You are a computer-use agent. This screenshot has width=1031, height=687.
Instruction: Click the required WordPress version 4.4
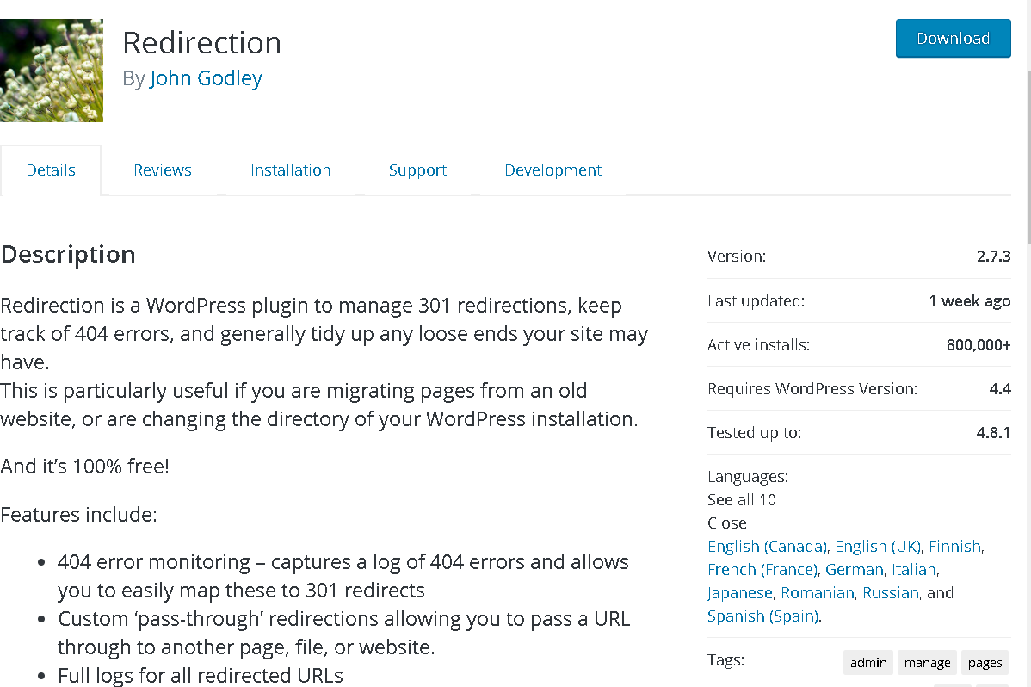1000,389
